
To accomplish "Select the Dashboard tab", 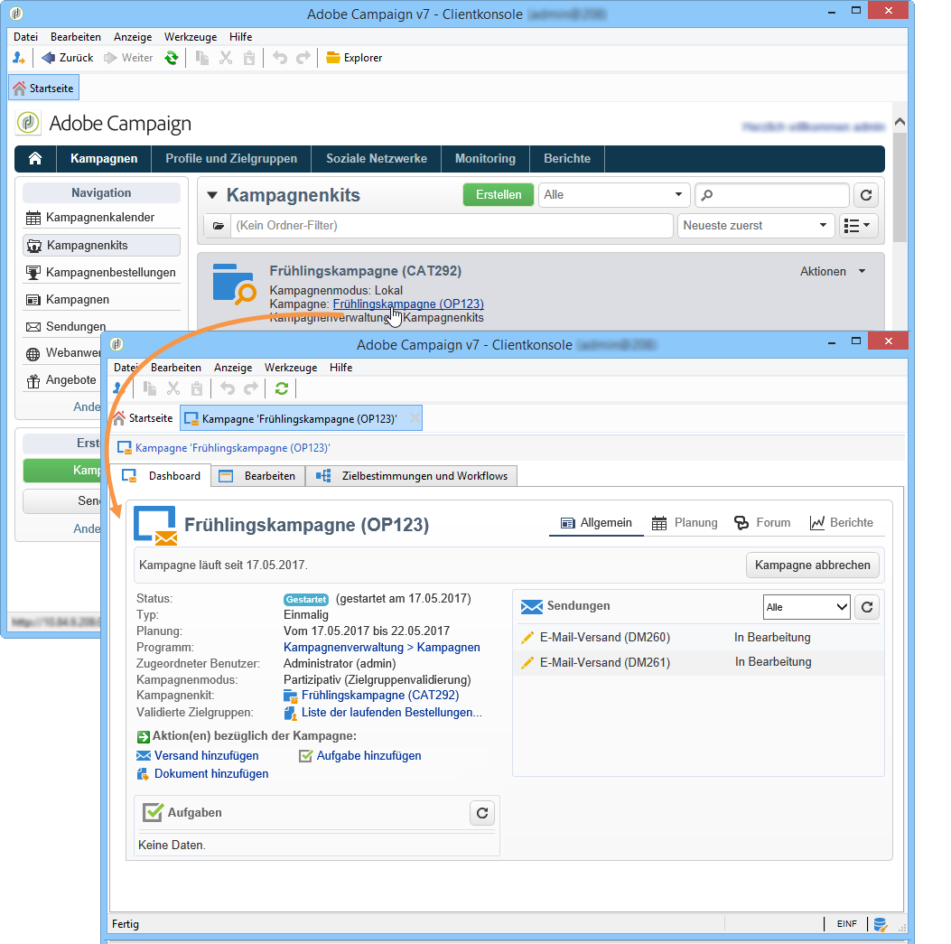I will pos(161,476).
